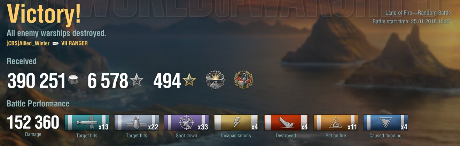
Task: Select the purple Shot down x33 ribbon
Action: pyautogui.click(x=186, y=123)
